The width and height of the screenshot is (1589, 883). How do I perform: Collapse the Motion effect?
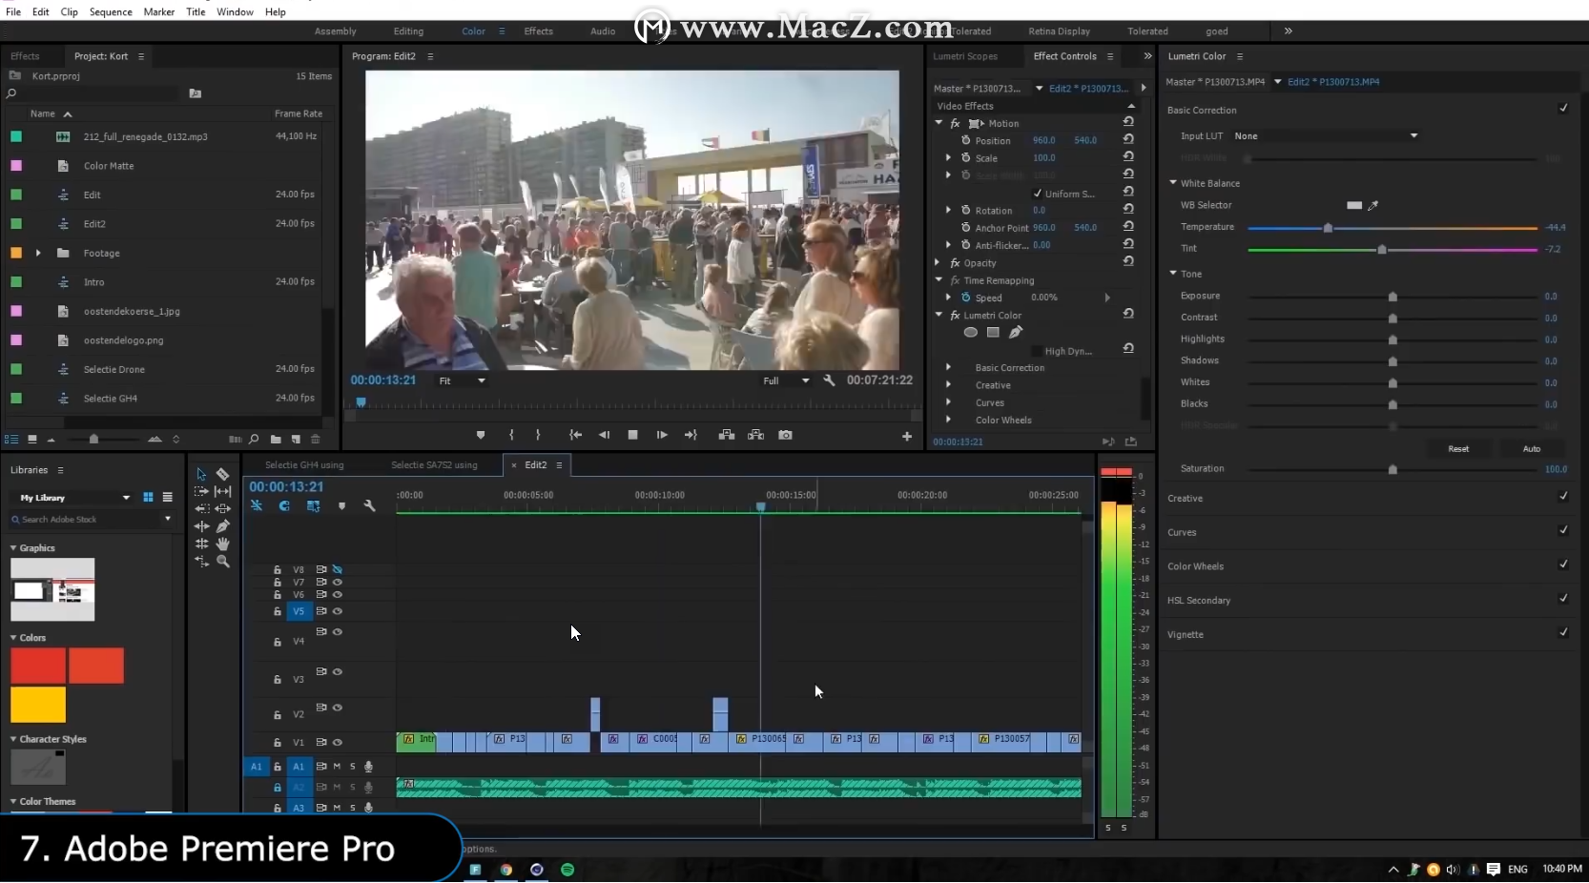[x=939, y=123]
